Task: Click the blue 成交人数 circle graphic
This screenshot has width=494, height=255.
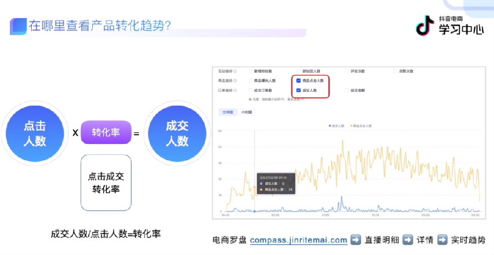Action: [x=177, y=133]
